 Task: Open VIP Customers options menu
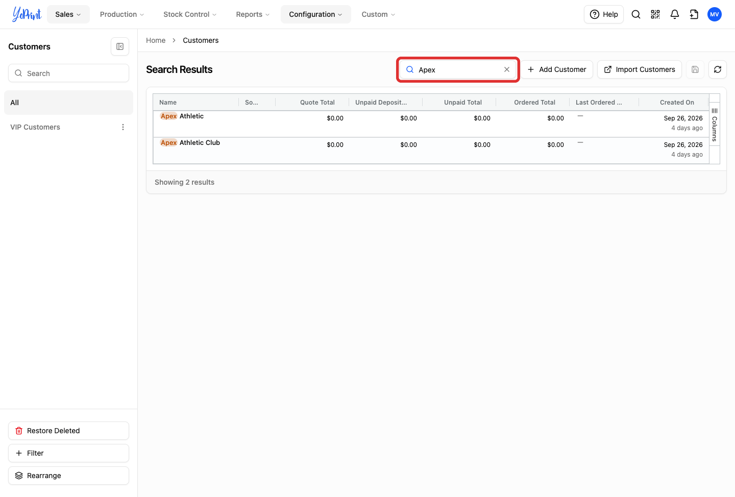[x=123, y=127]
